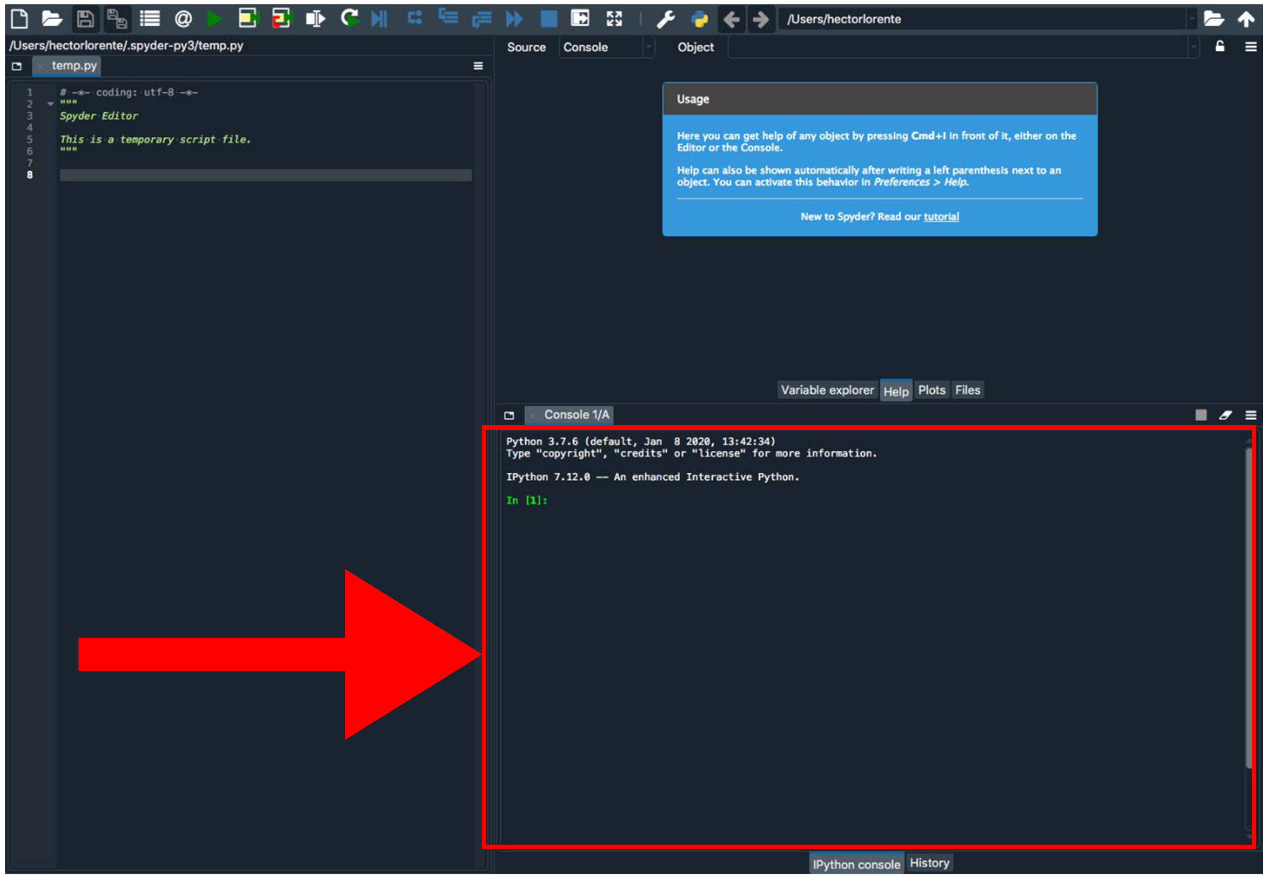This screenshot has width=1272, height=884.
Task: Click the New file icon
Action: tap(19, 19)
